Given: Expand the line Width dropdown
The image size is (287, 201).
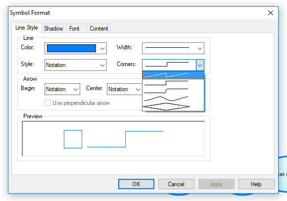Looking at the screenshot, I should (x=173, y=48).
